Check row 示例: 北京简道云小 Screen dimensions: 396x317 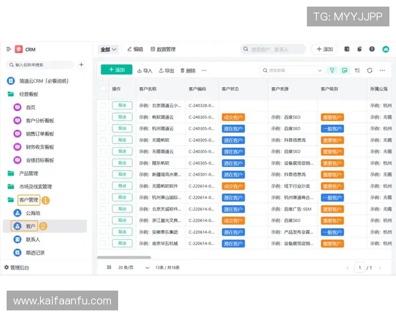[103, 106]
